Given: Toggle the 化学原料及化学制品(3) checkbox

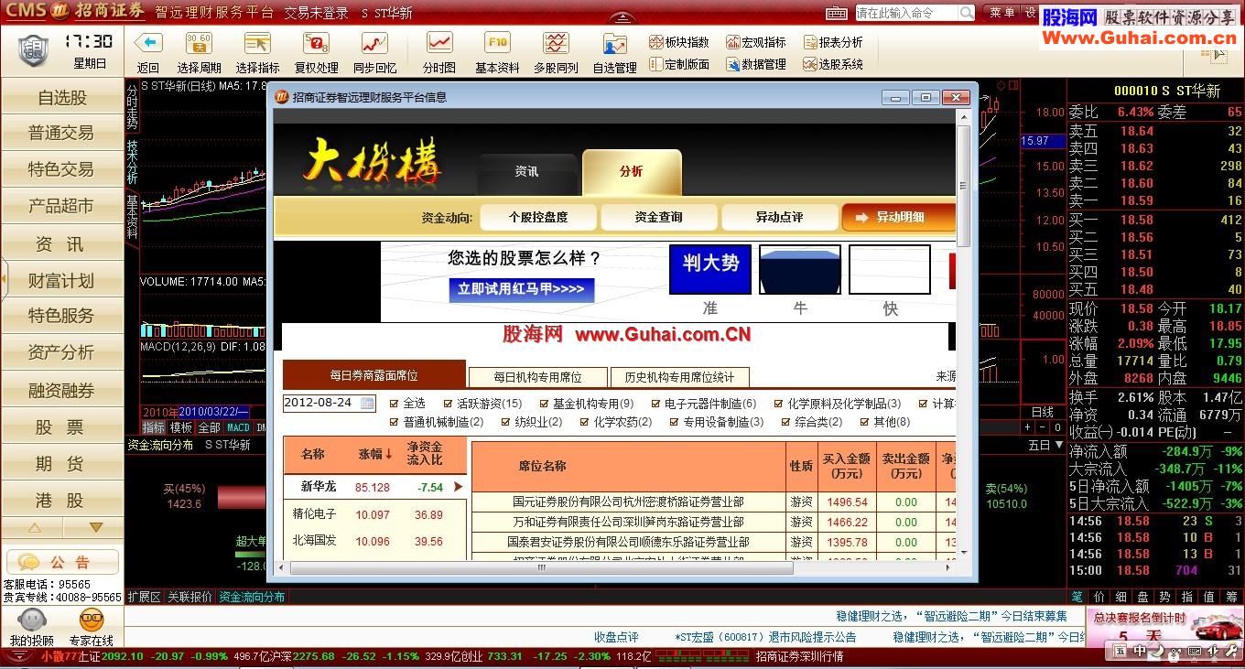Looking at the screenshot, I should tap(779, 404).
